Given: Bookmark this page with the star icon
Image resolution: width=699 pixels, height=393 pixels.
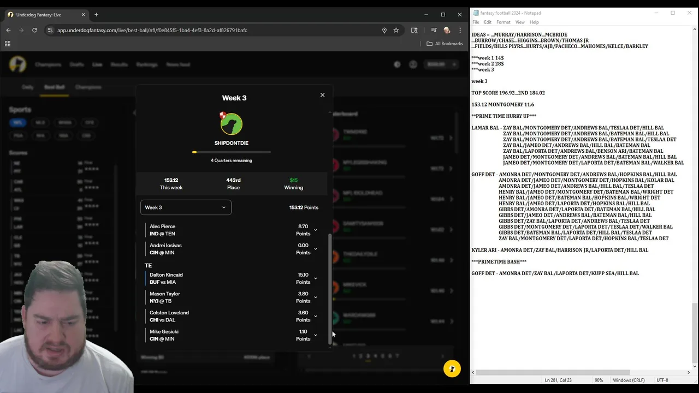Looking at the screenshot, I should (396, 30).
